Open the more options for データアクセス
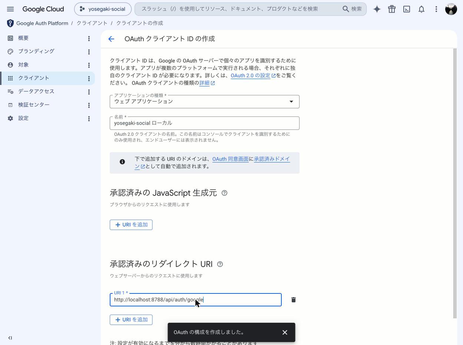This screenshot has height=345, width=463. pos(89,92)
